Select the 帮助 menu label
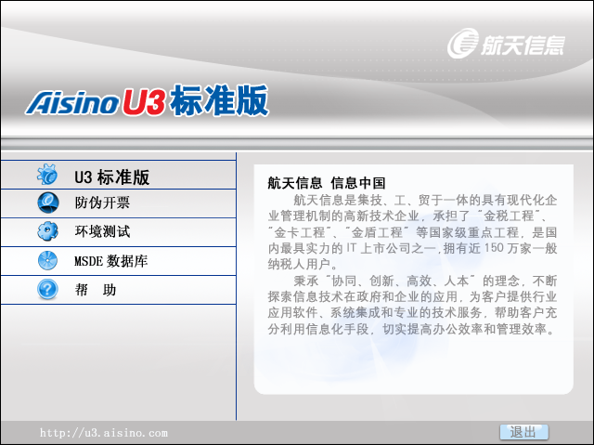594x445 pixels. point(96,290)
